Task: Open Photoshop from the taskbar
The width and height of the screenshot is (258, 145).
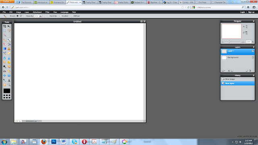Action: click(x=54, y=141)
